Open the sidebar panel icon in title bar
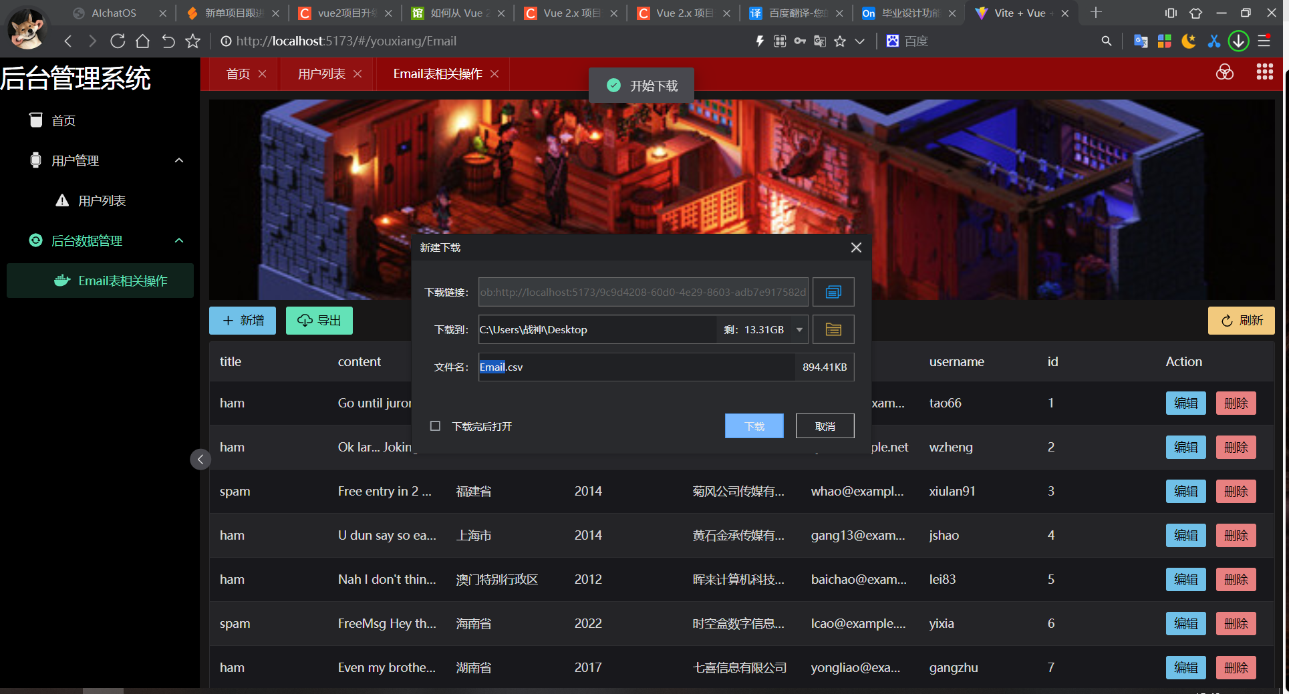Image resolution: width=1289 pixels, height=694 pixels. click(1171, 13)
